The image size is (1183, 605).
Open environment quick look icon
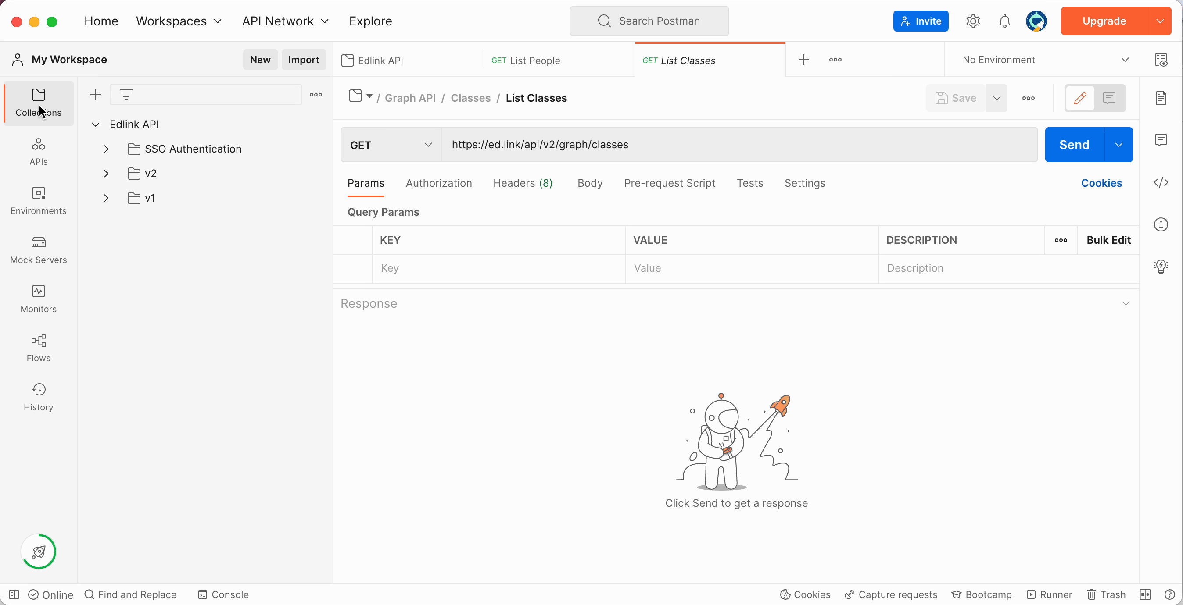tap(1161, 60)
